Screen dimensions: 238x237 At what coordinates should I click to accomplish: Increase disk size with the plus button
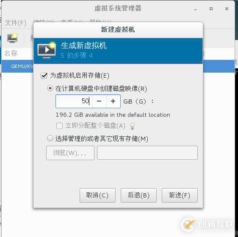(113, 101)
